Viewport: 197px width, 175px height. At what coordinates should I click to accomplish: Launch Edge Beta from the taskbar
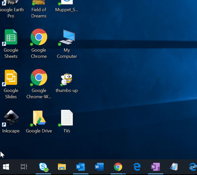click(x=193, y=167)
